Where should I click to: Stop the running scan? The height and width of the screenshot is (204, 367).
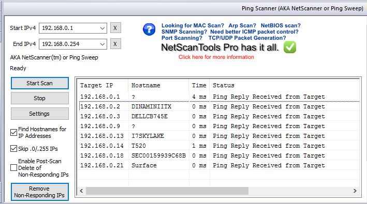click(40, 98)
